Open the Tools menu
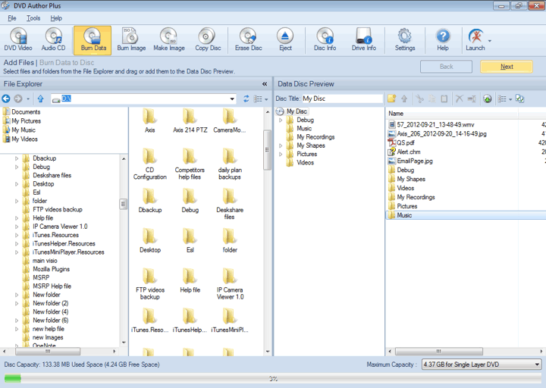This screenshot has height=388, width=546. coord(33,18)
